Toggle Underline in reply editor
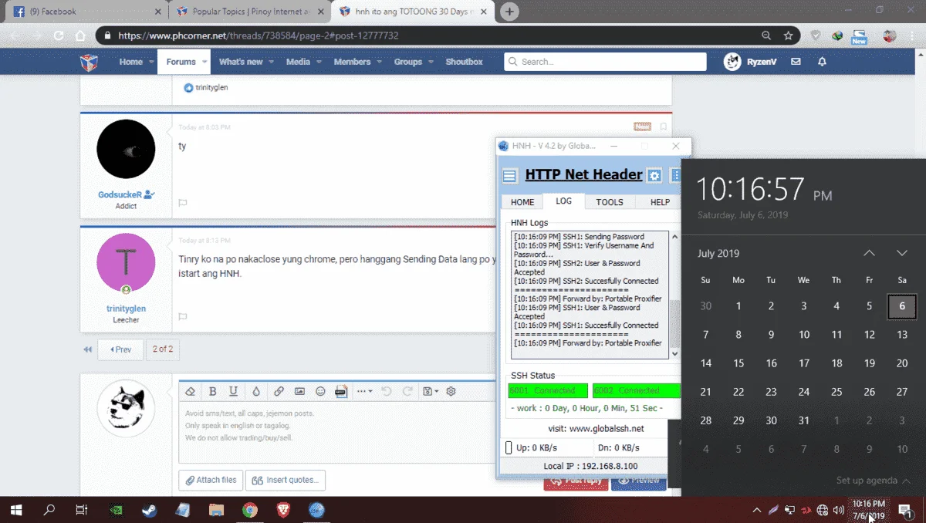926x523 pixels. (233, 391)
